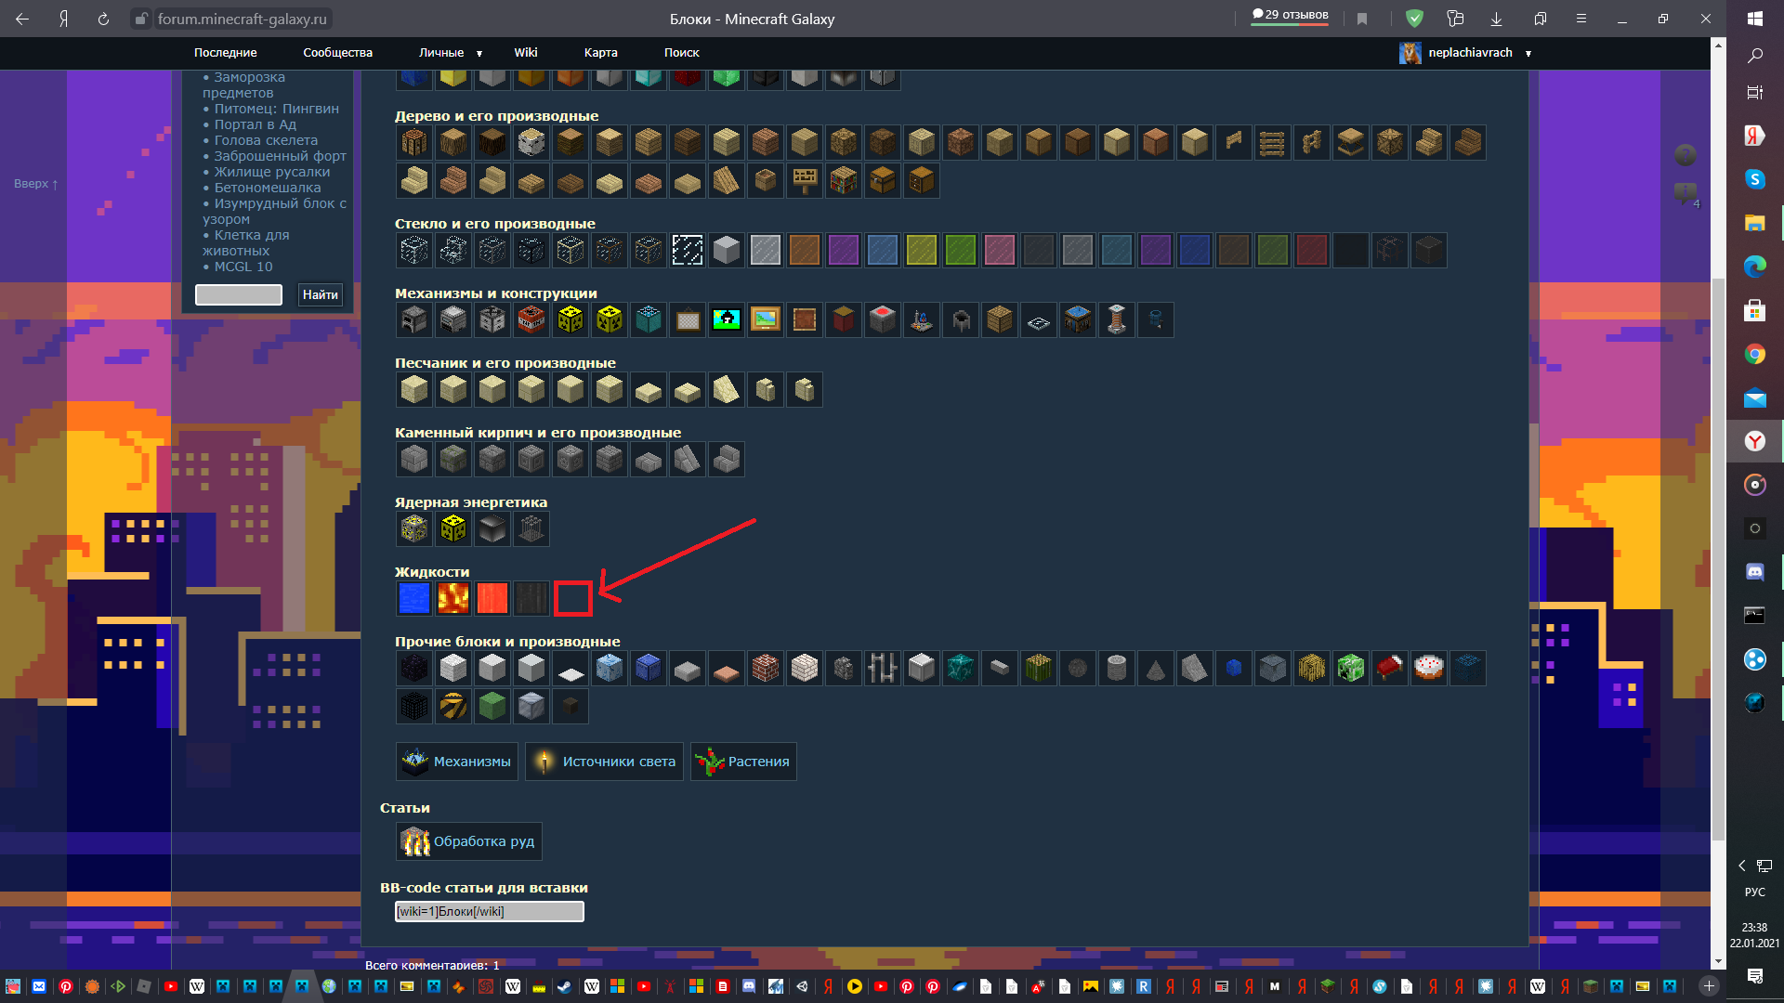Open the Растения category link
This screenshot has width=1784, height=1003.
coord(743,762)
